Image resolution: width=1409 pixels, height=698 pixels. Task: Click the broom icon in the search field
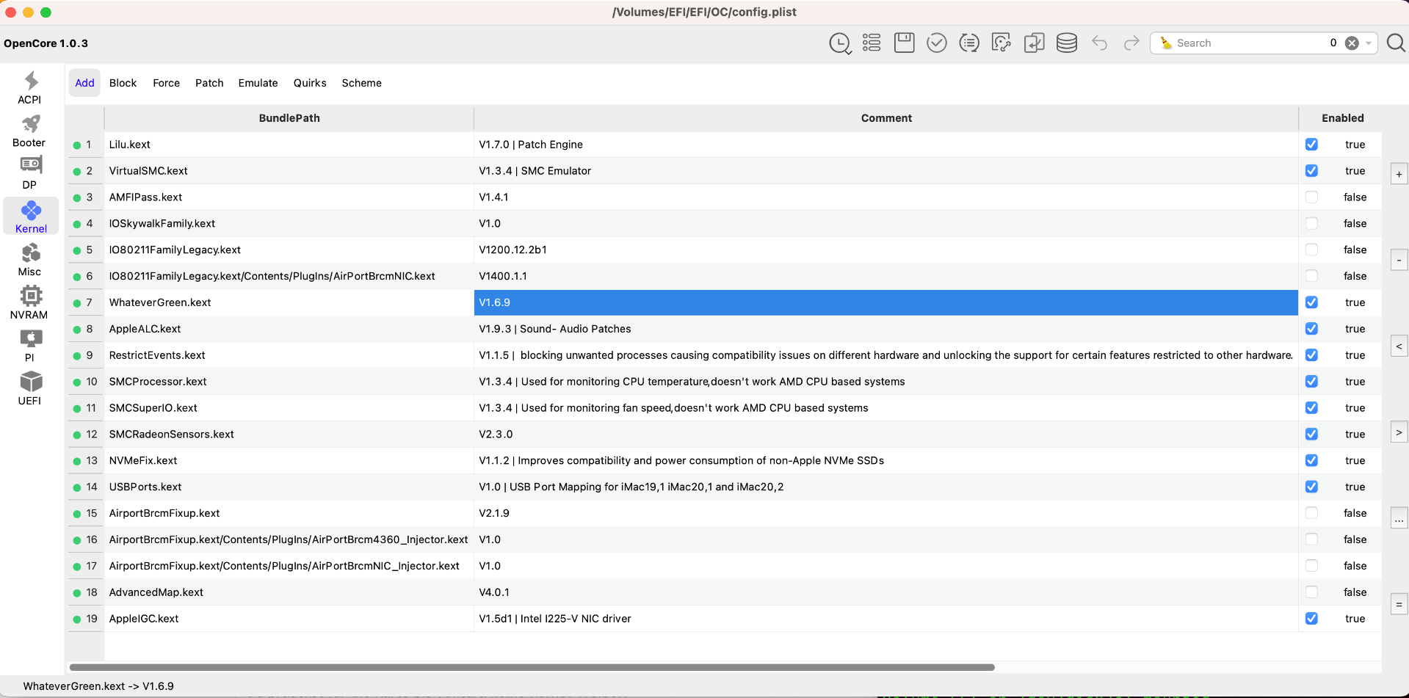tap(1166, 43)
